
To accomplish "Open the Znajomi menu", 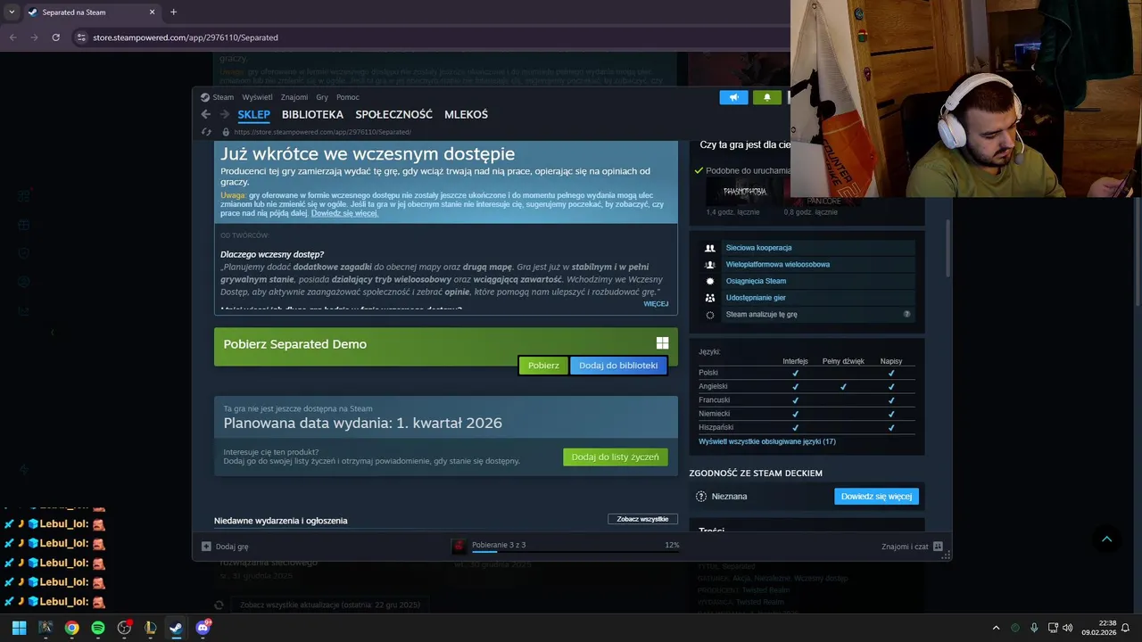I will (294, 97).
